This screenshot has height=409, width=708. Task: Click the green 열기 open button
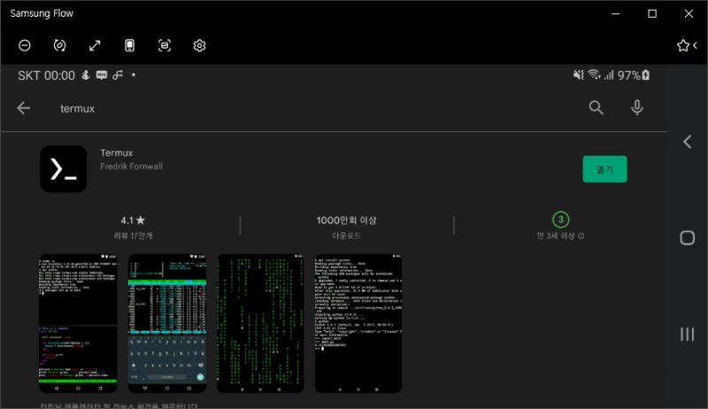(x=604, y=169)
